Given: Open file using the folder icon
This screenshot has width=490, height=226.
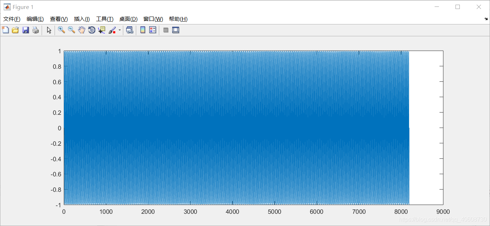Looking at the screenshot, I should coord(15,30).
